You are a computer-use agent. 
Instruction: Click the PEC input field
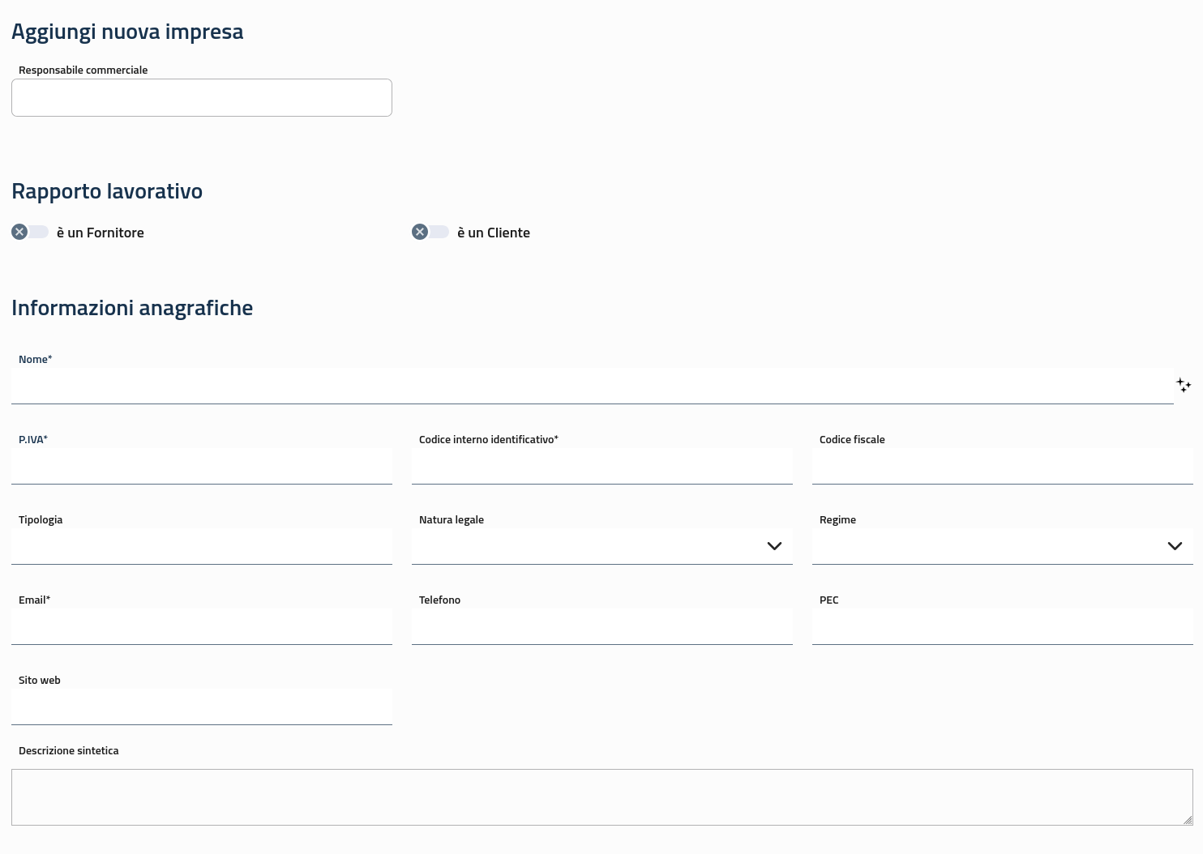tap(1002, 627)
